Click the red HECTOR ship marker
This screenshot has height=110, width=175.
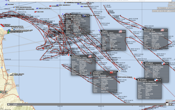[x=35, y=12]
